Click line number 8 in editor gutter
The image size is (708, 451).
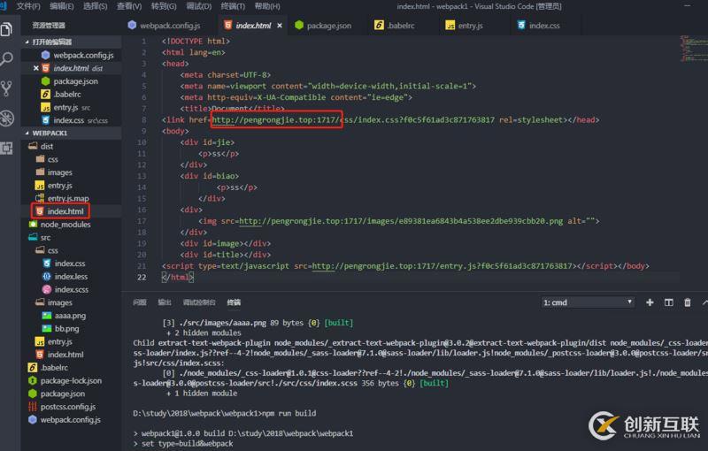tap(143, 120)
